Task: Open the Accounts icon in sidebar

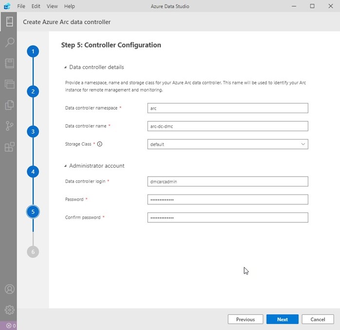Action: [10, 289]
